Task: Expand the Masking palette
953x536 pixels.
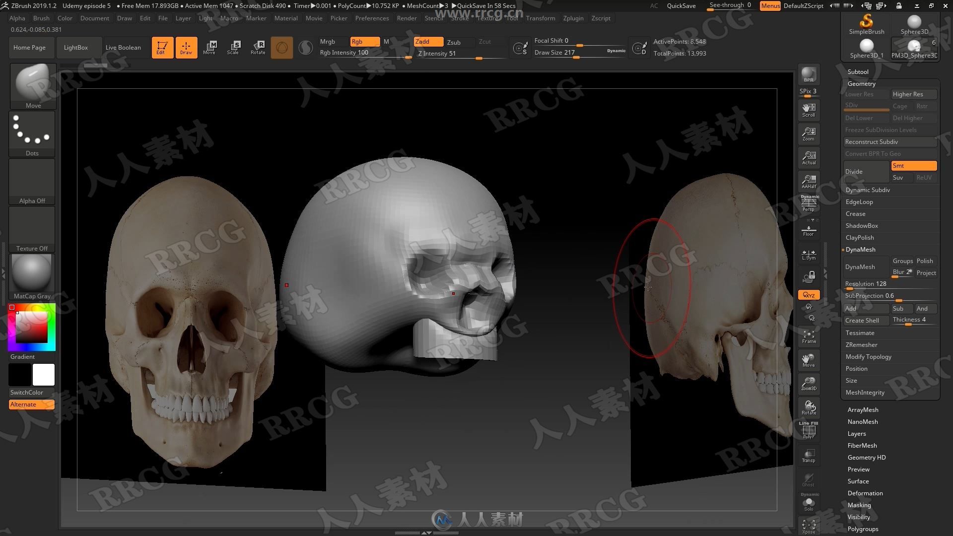Action: click(x=859, y=505)
